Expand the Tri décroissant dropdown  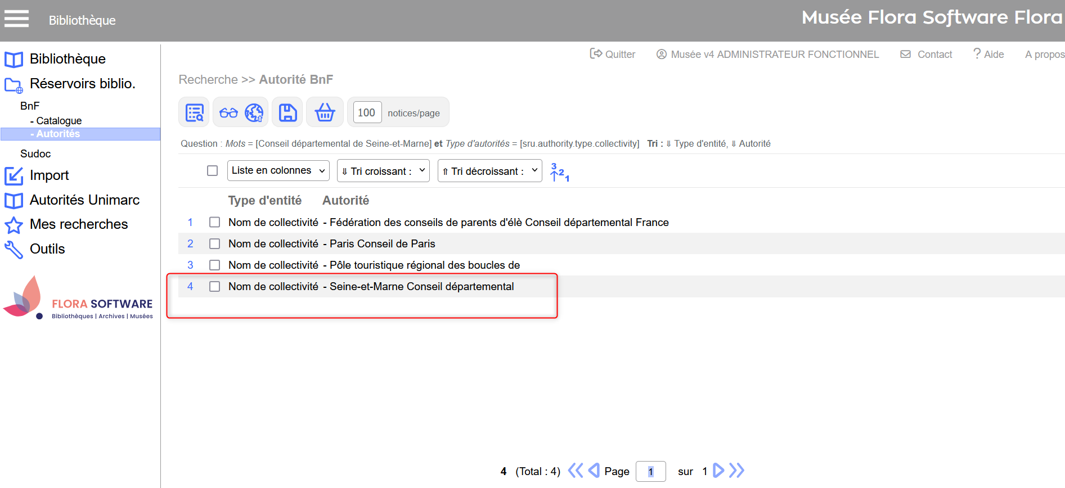[x=489, y=171]
